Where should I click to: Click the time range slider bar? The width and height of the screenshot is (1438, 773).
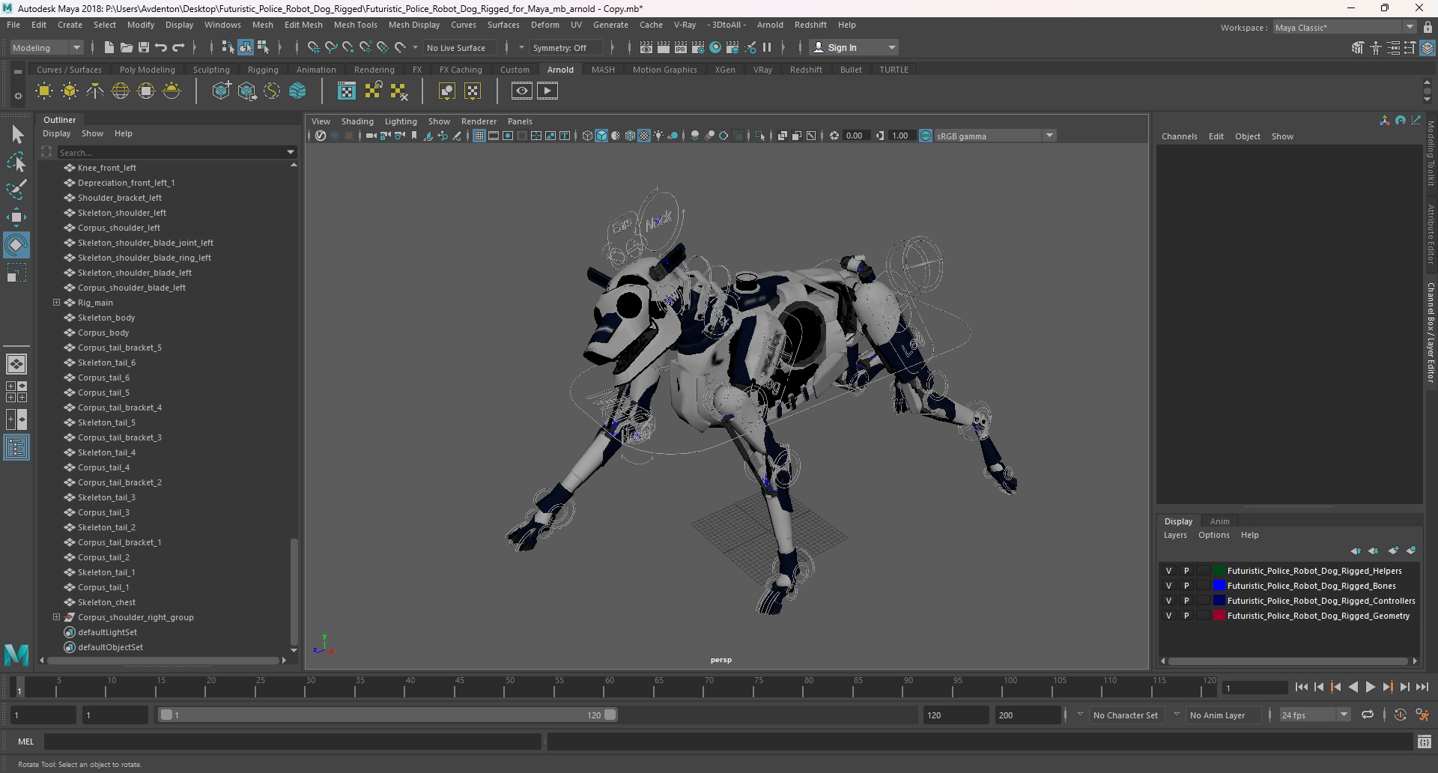point(389,715)
